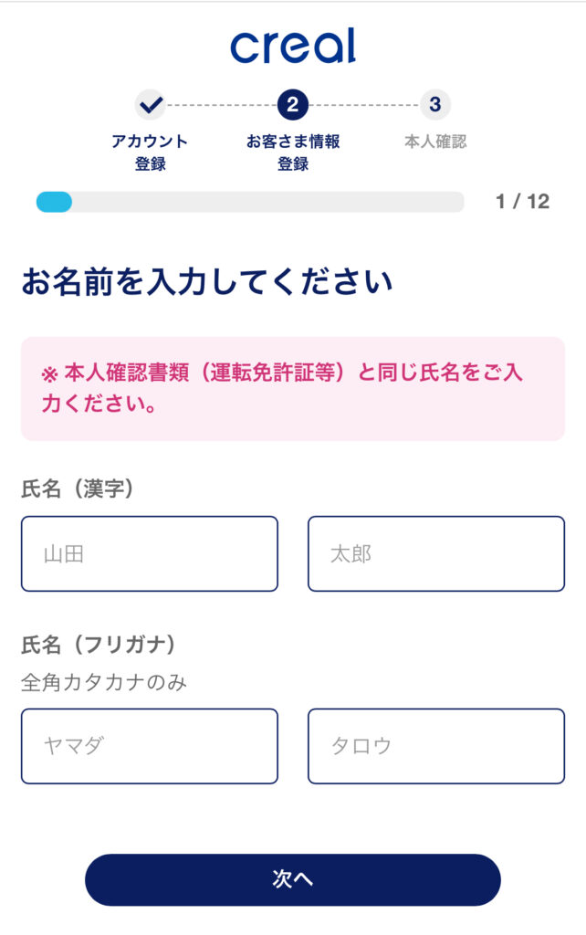Click the 1 / 12 page counter
This screenshot has height=935, width=586.
tap(522, 202)
